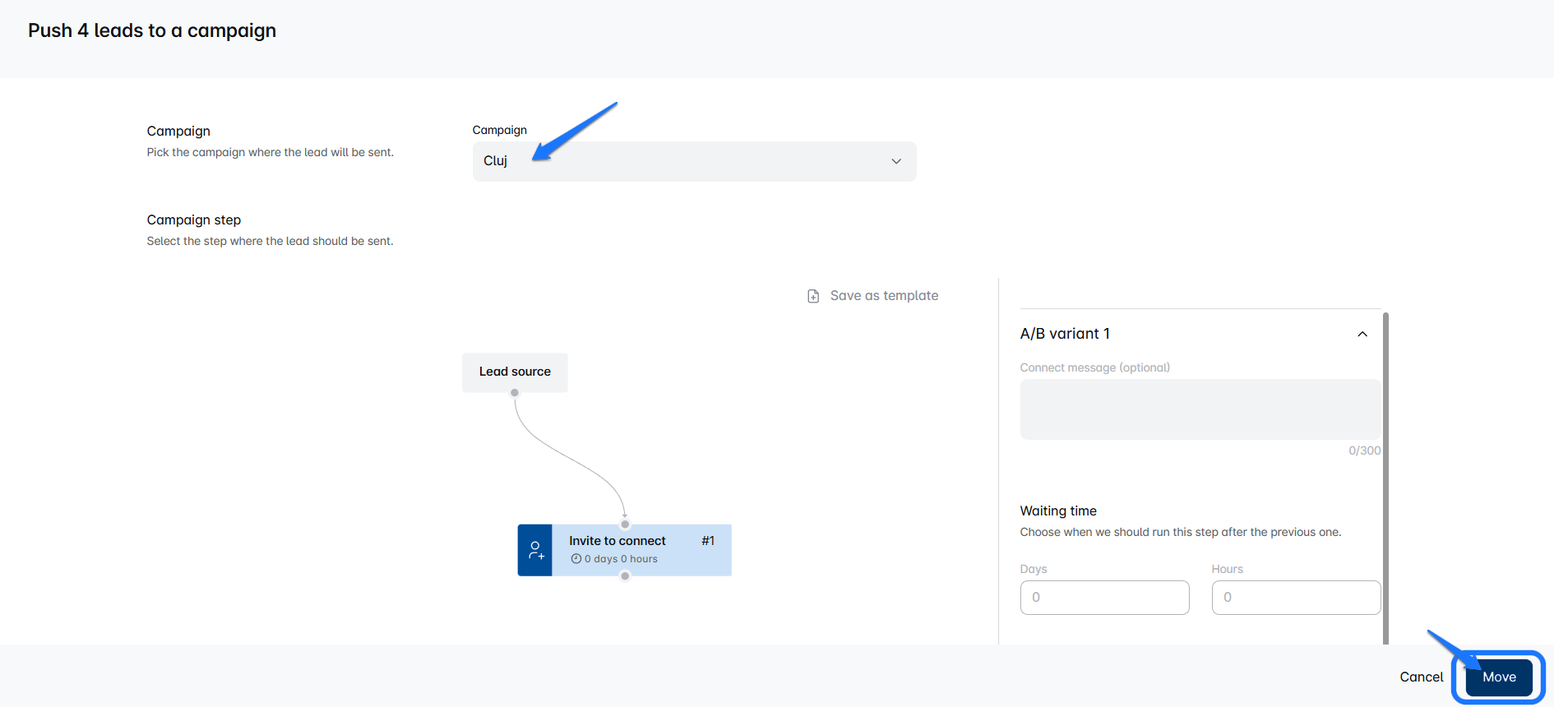Click the Save as template document icon
Viewport: 1554px width, 707px height.
pos(813,296)
